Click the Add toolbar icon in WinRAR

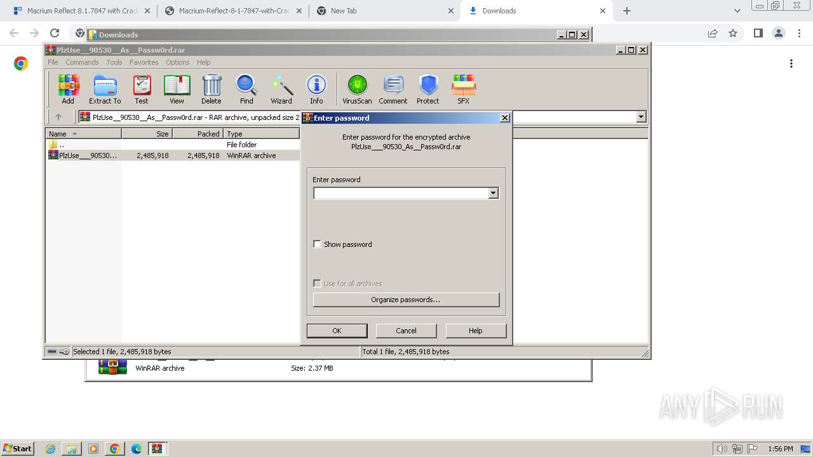(x=68, y=89)
